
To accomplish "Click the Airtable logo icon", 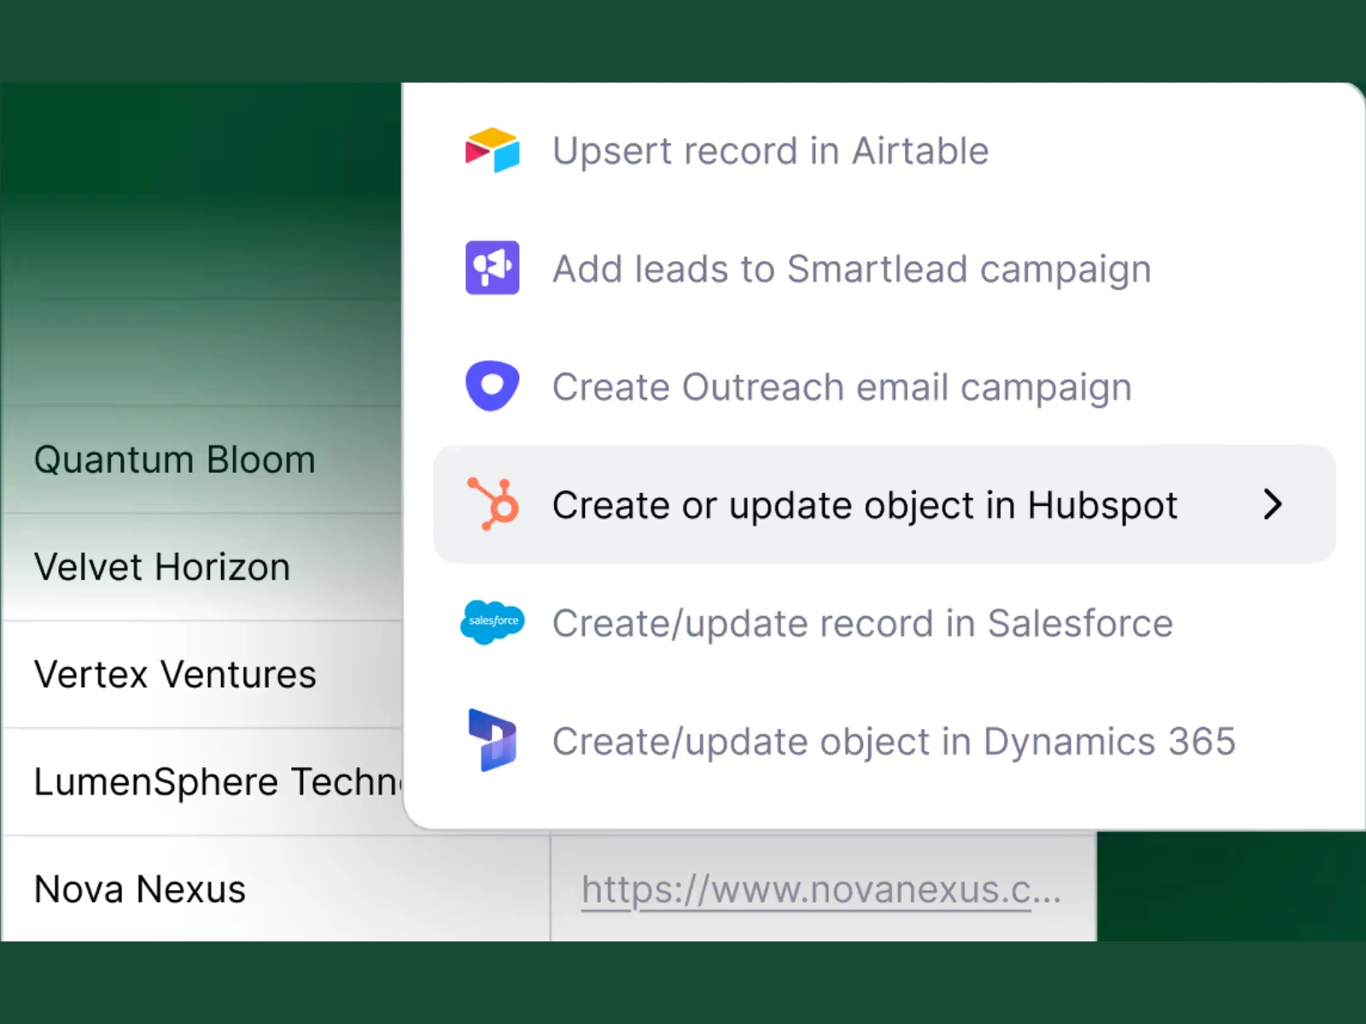I will pos(493,150).
